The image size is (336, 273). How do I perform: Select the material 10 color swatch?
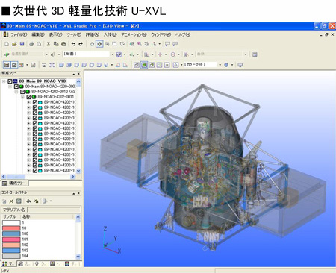(11, 228)
